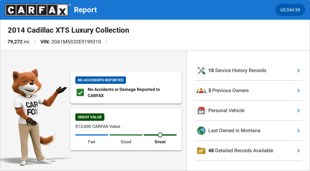310x171 pixels.
Task: Click the Fair rating label
Action: coord(92,142)
